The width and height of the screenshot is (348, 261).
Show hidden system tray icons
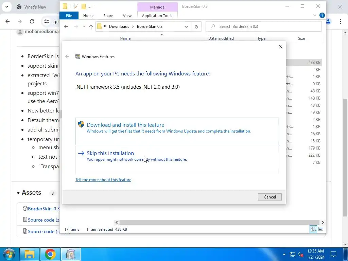point(284,254)
